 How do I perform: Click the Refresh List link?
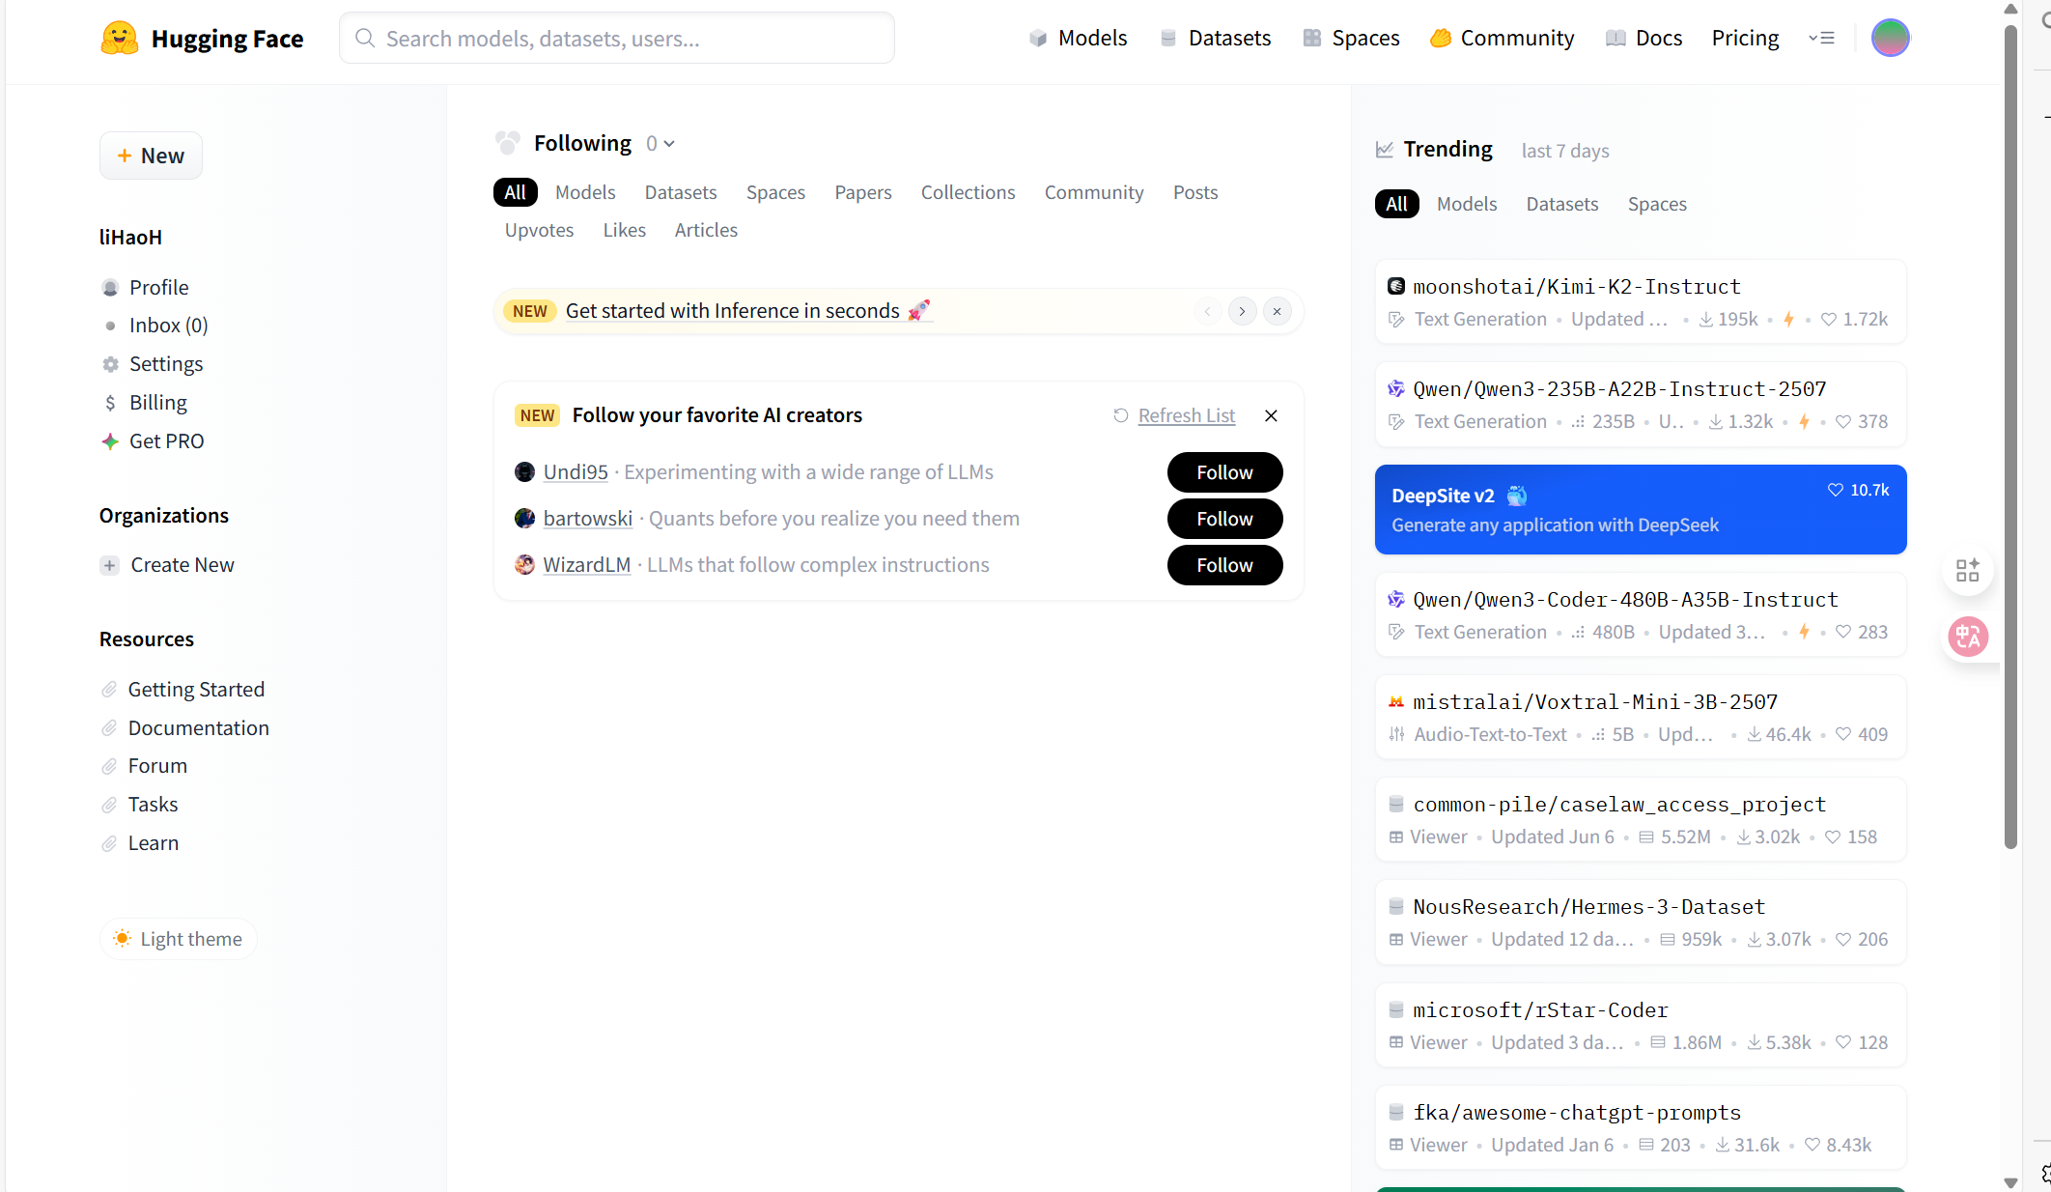coord(1186,415)
